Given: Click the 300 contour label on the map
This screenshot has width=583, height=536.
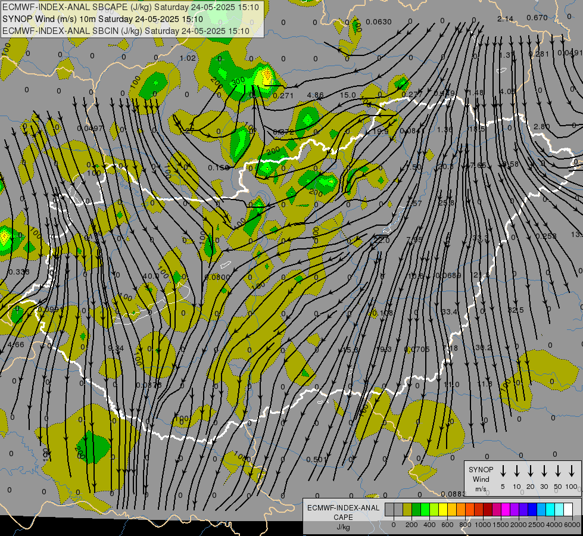Looking at the screenshot, I should click(238, 82).
